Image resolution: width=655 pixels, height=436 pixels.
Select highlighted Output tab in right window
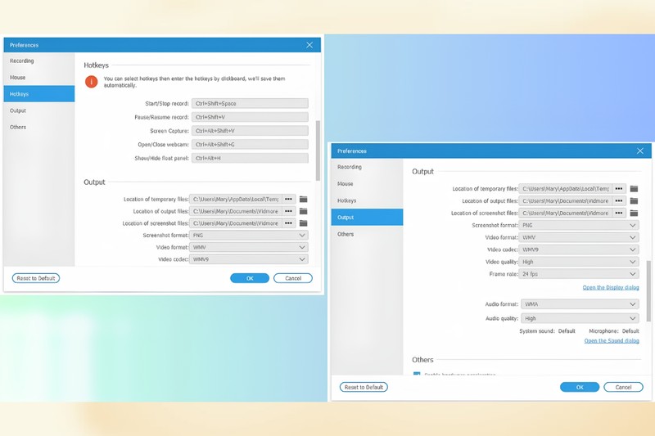[x=367, y=218]
